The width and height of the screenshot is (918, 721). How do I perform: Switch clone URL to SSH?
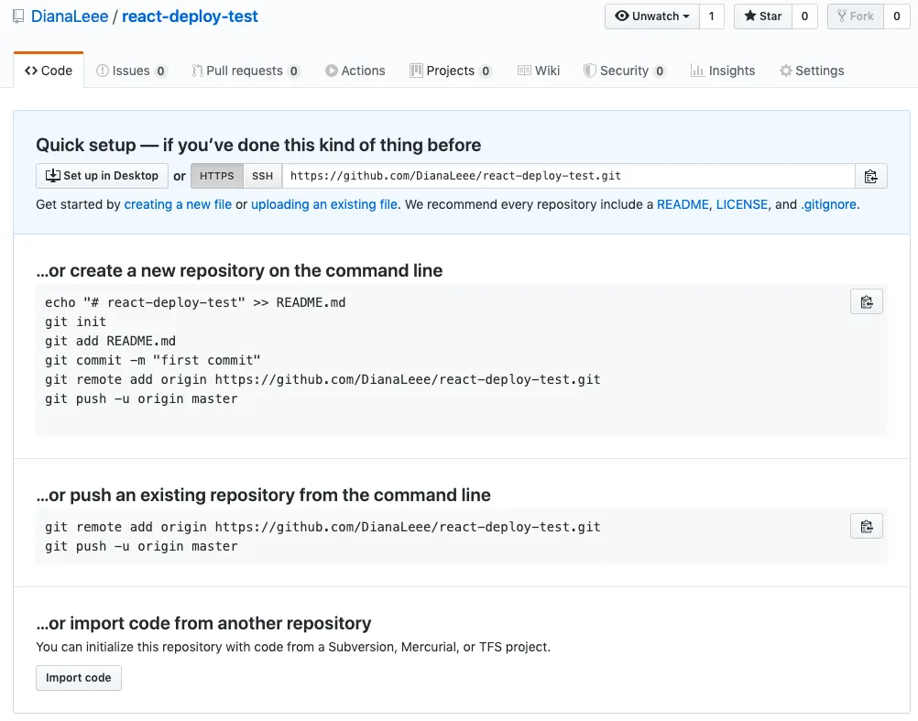click(263, 176)
